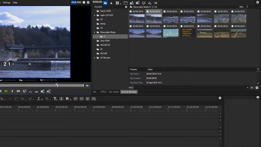Tick the checkbox of the last top-row clip
This screenshot has width=261, height=147.
click(232, 11)
